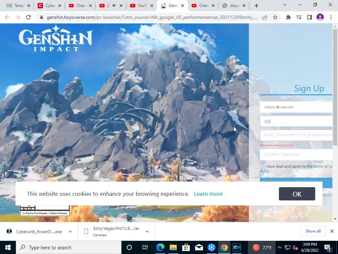The height and width of the screenshot is (254, 338).
Task: Close the Genshin tab
Action: 183,6
